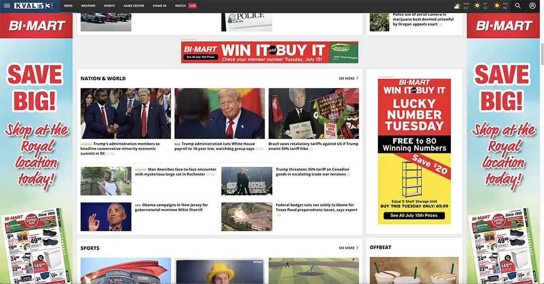Open the Offbeat frappuccino drinks thumbnail
544x284 pixels.
pyautogui.click(x=414, y=271)
